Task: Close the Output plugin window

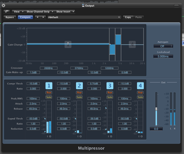Action: (3, 6)
